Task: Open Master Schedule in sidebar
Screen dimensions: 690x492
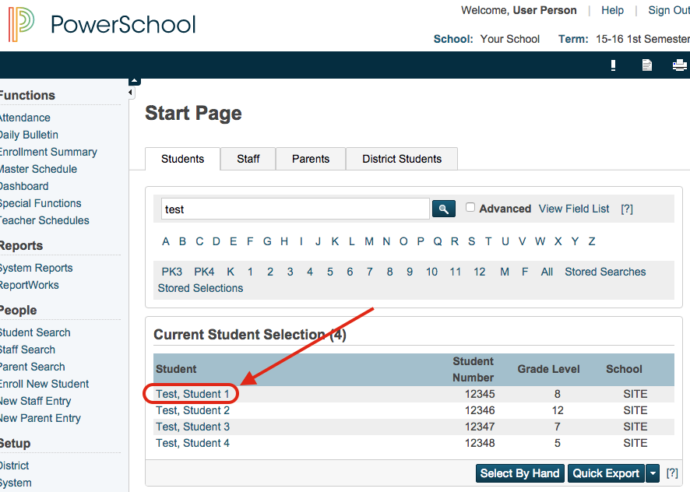Action: click(38, 169)
